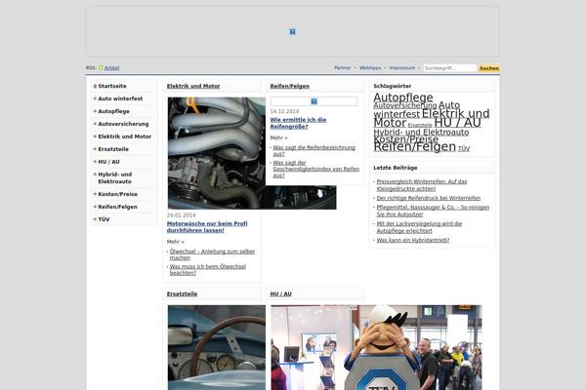Open the Elektrik und Motor section heading
Image resolution: width=586 pixels, height=390 pixels.
click(193, 86)
